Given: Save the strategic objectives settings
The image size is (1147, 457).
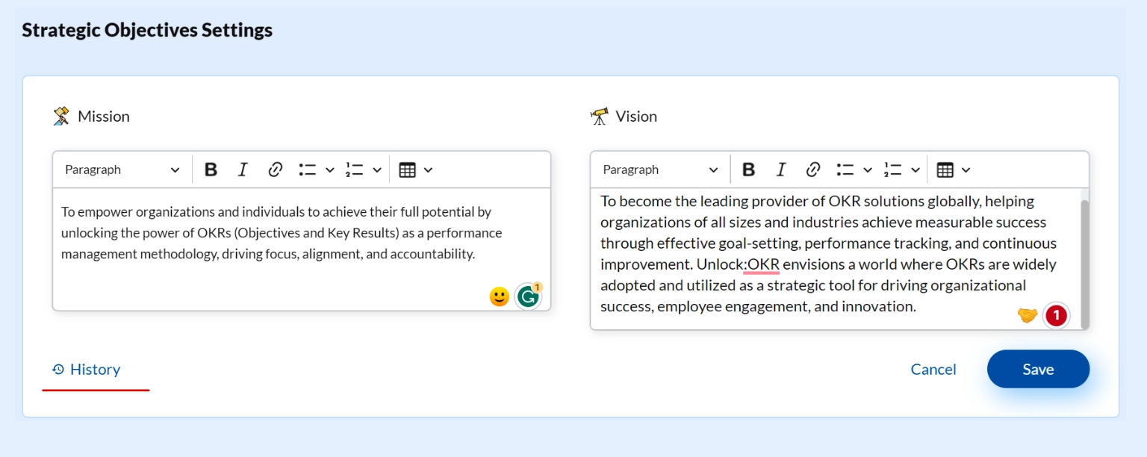Looking at the screenshot, I should click(1038, 370).
